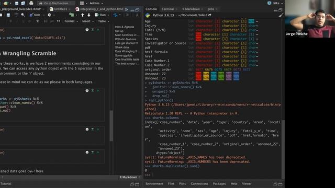Click the editor vertical scrollbar

click(111, 126)
